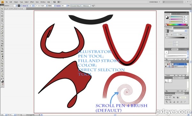
Task: Click the None swatch in Color panel
Action: pyautogui.click(x=166, y=25)
